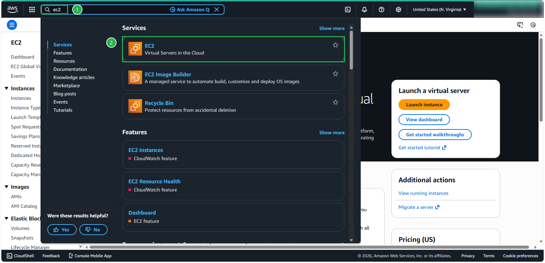Click the search results vertical scrollbar
The width and height of the screenshot is (545, 263).
tap(351, 49)
